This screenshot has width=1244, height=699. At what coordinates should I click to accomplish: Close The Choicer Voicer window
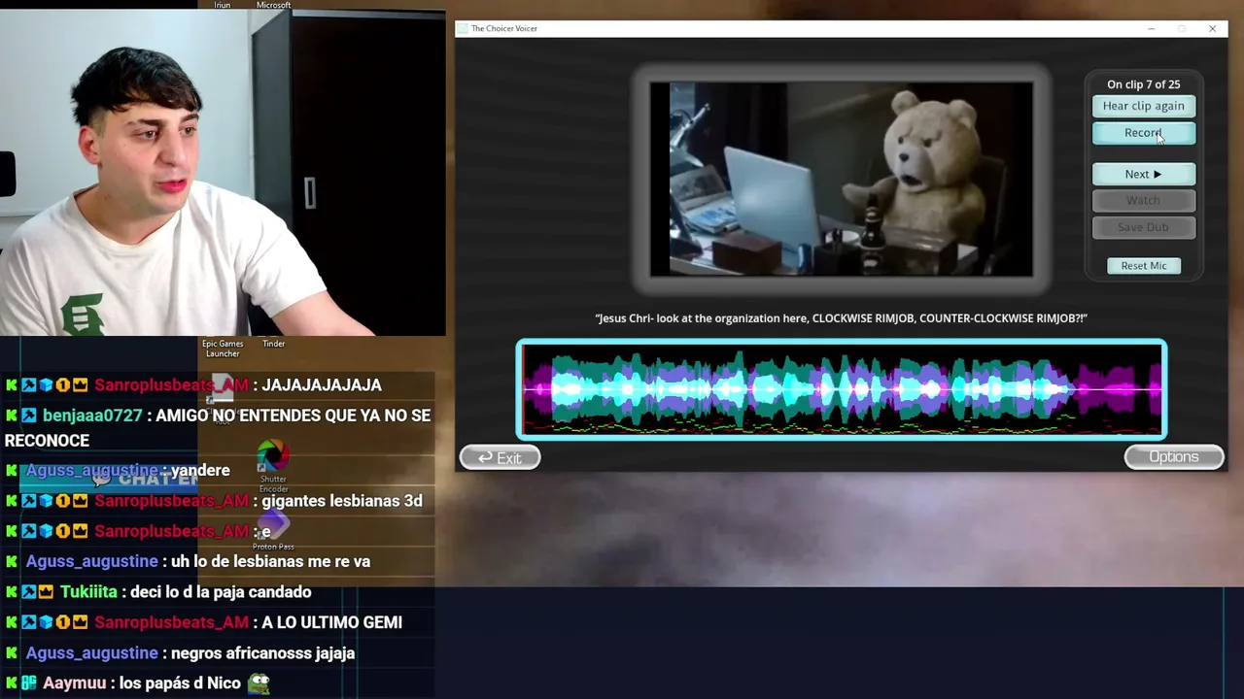click(x=1212, y=29)
